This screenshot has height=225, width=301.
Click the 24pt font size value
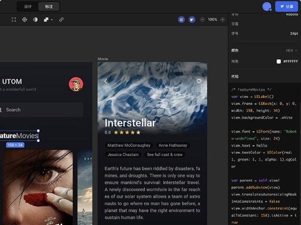[x=294, y=33]
